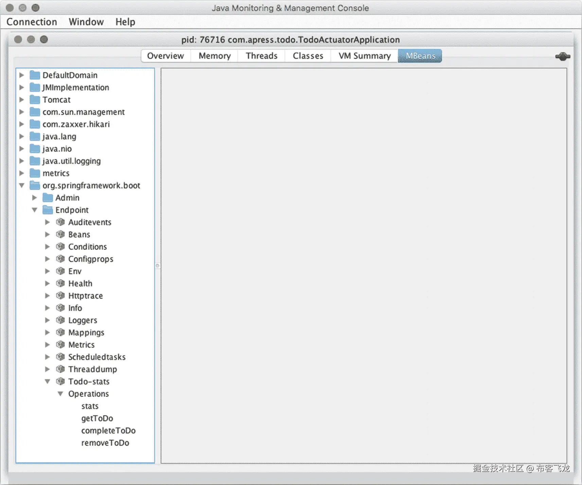Select the completeToDo operation
The image size is (582, 485).
click(108, 431)
